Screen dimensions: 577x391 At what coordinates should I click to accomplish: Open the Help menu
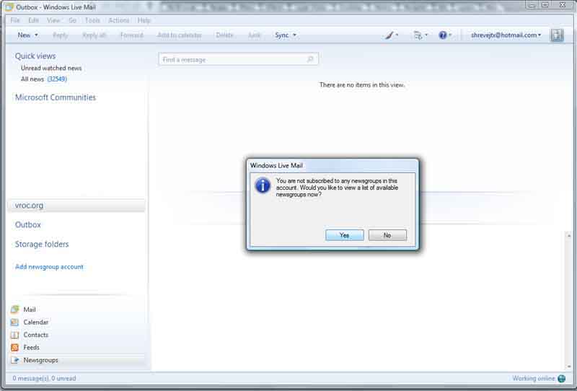click(x=144, y=20)
